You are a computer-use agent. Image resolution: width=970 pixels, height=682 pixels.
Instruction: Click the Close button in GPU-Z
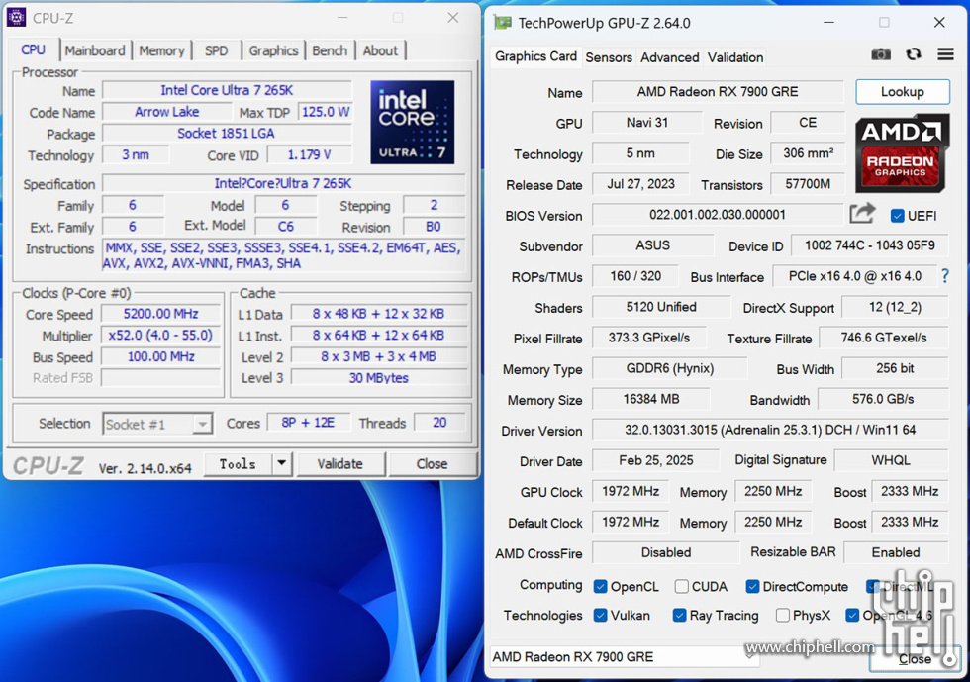[x=915, y=659]
